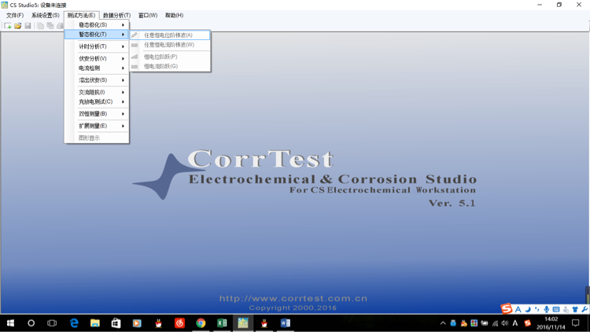The height and width of the screenshot is (332, 590).
Task: Click the tray network signal icon
Action: click(x=495, y=323)
